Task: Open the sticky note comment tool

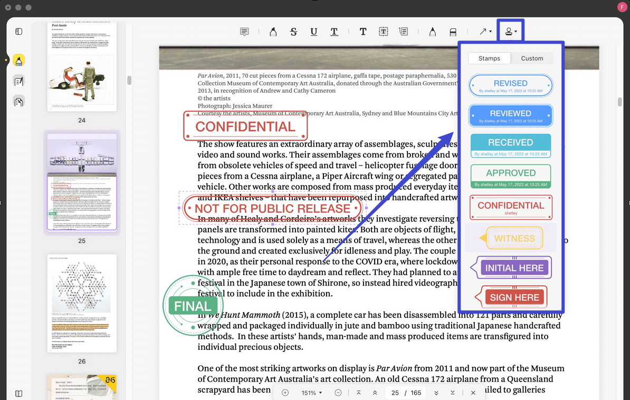Action: coord(244,31)
